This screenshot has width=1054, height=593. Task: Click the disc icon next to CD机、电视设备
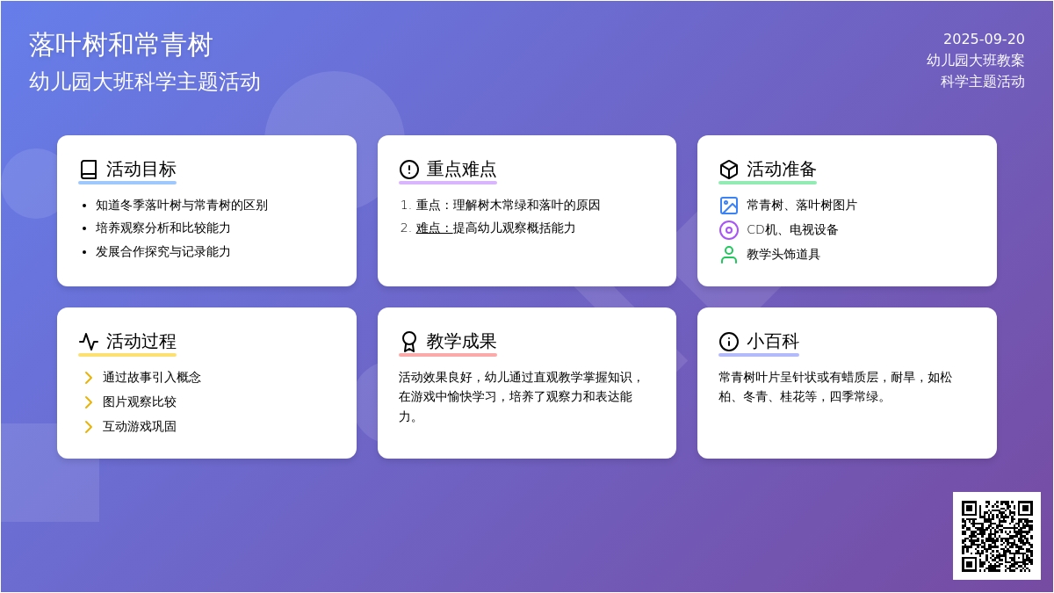pyautogui.click(x=729, y=230)
